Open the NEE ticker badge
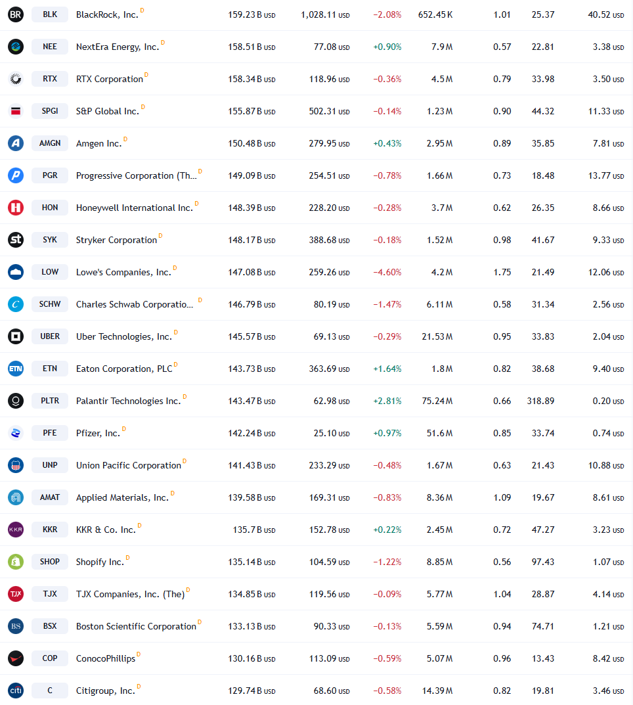Viewport: 633px width, 705px height. [50, 47]
